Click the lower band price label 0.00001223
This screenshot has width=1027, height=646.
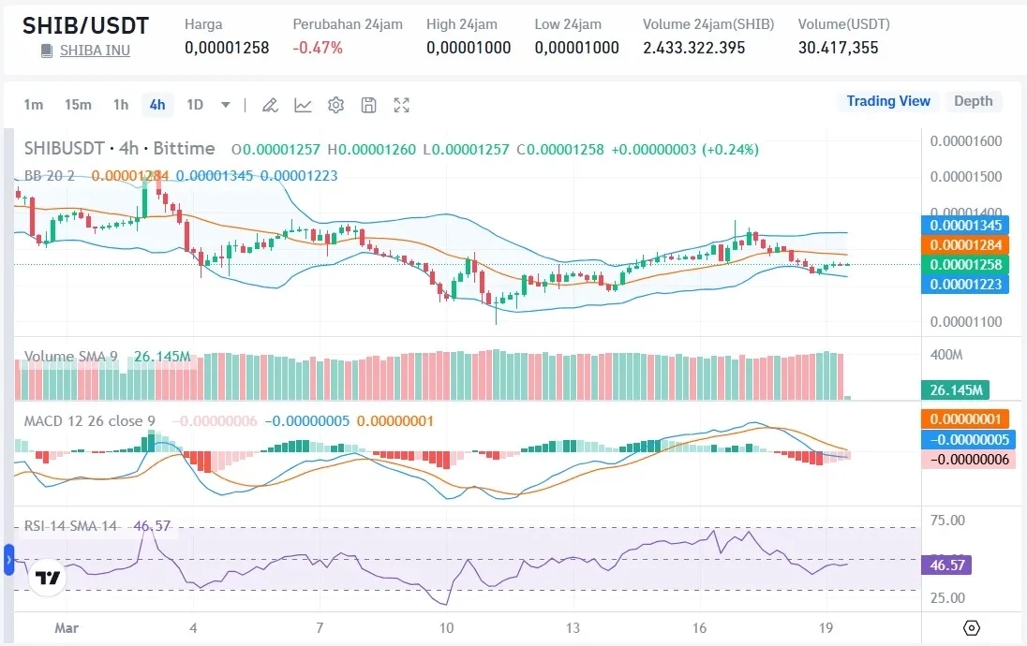pos(965,284)
